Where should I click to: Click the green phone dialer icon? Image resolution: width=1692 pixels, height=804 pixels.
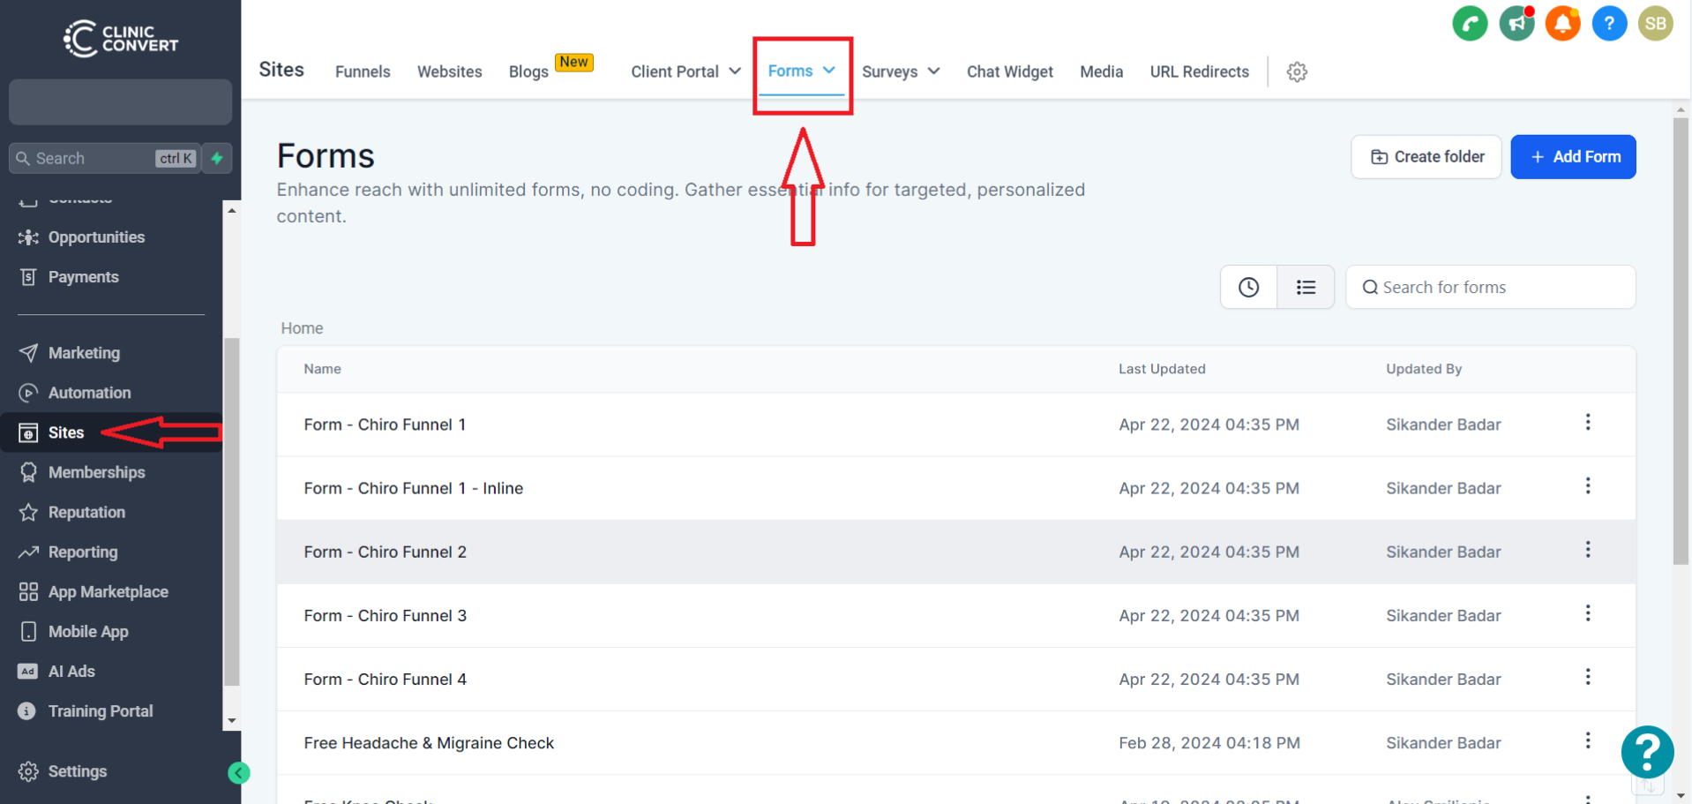1470,24
